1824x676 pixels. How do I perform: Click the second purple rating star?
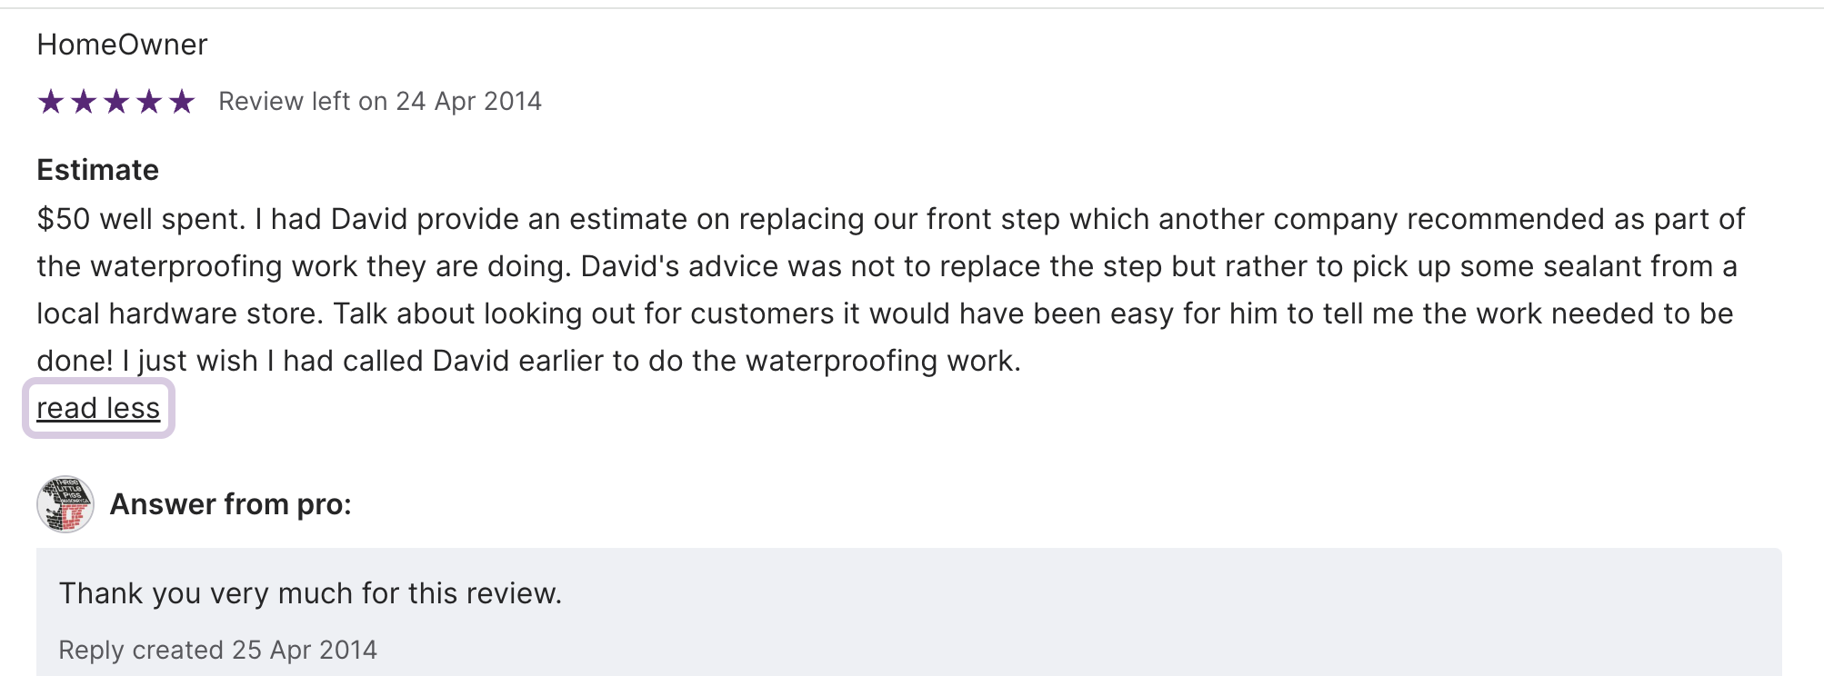84,102
